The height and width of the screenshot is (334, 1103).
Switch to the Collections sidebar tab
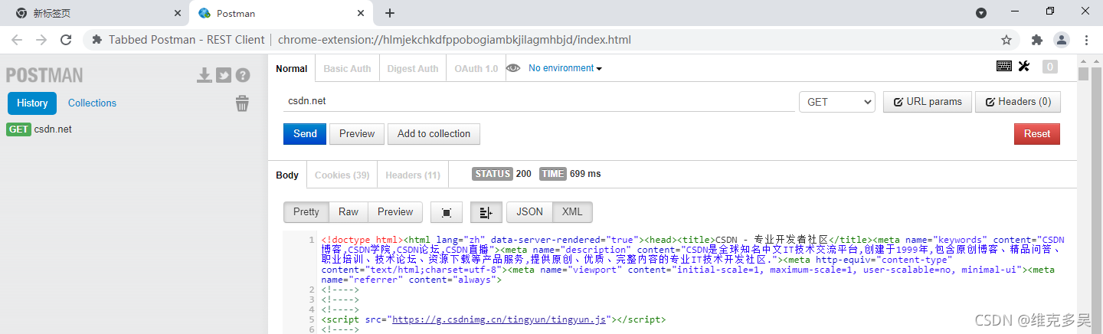pyautogui.click(x=92, y=103)
